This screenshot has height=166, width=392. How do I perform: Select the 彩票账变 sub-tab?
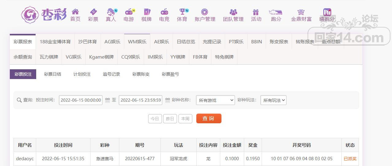(x=141, y=74)
